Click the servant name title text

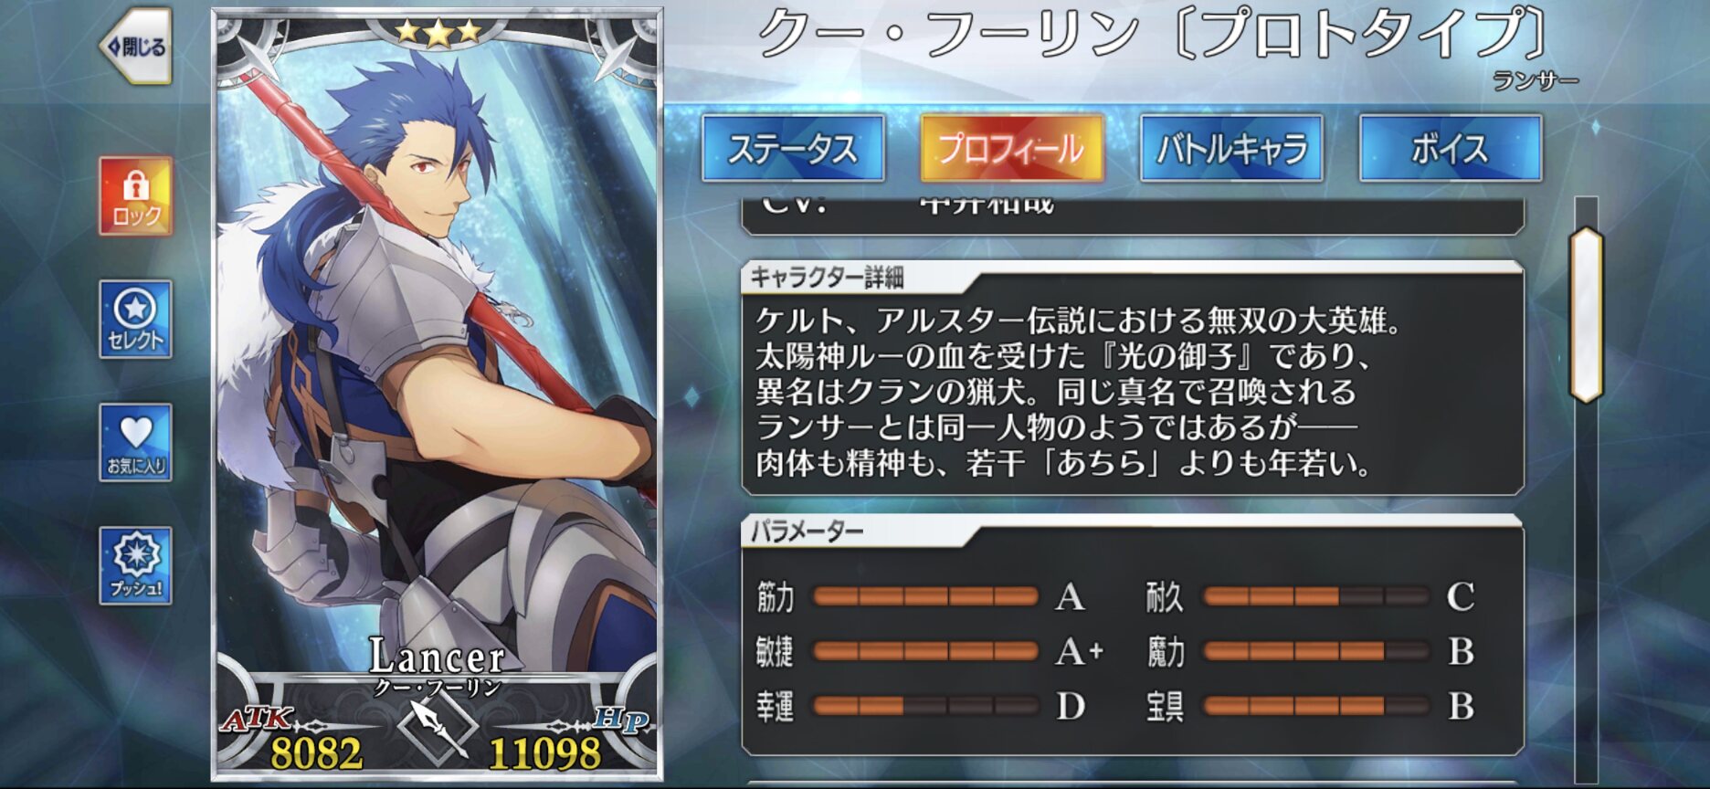point(1153,34)
